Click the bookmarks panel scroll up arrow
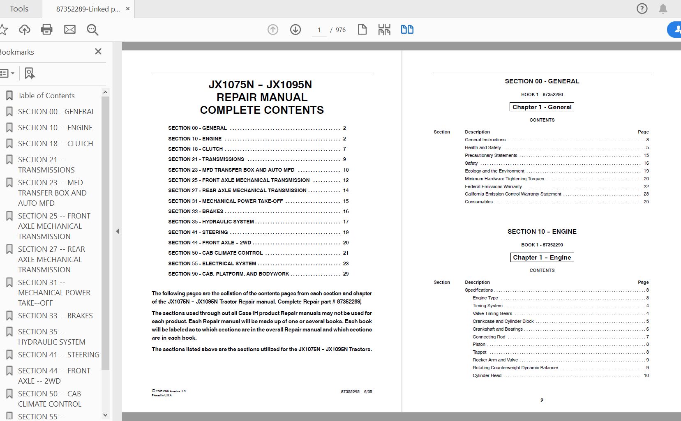 [105, 92]
